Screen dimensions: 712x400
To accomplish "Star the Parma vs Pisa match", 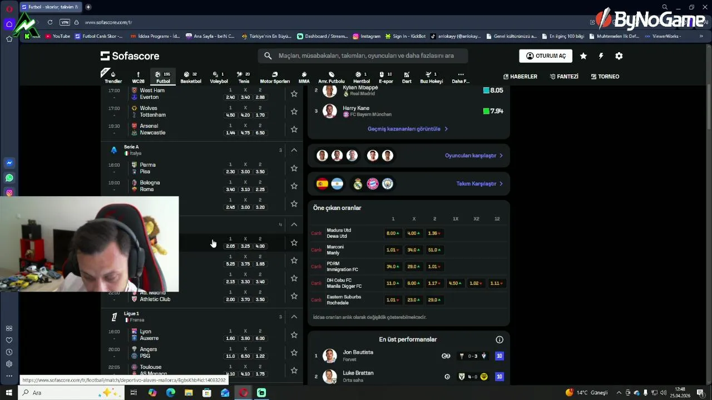I will (294, 168).
